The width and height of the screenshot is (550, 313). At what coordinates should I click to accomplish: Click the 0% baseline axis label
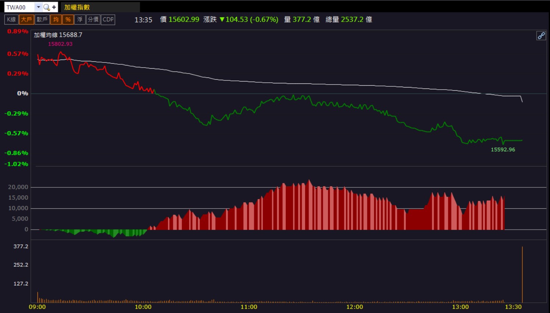(23, 93)
